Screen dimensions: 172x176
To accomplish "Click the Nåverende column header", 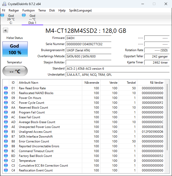I will pyautogui.click(x=91, y=83).
